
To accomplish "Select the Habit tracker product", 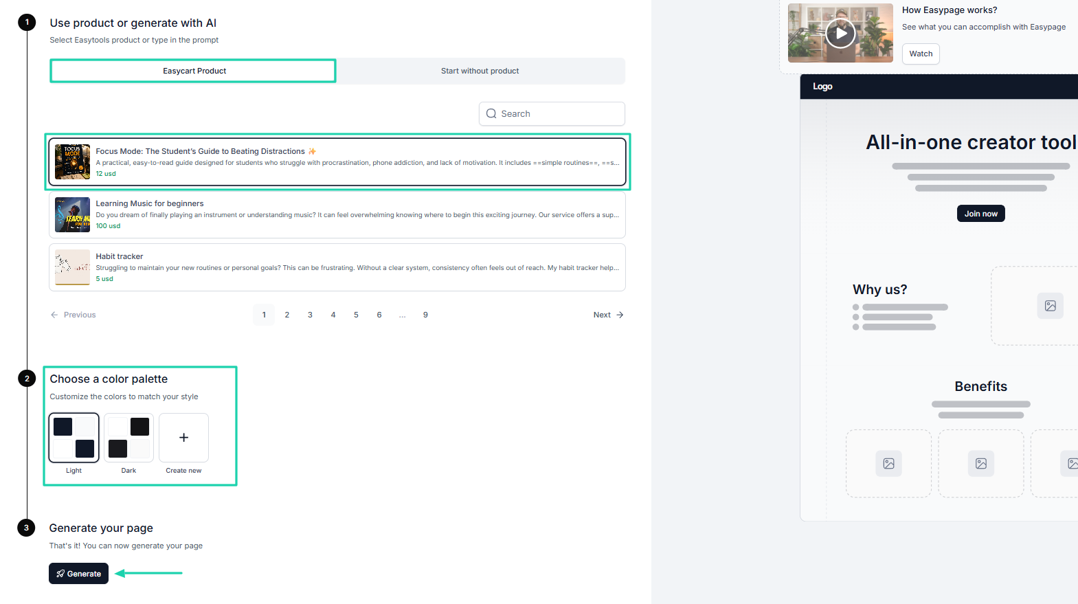I will [x=337, y=267].
